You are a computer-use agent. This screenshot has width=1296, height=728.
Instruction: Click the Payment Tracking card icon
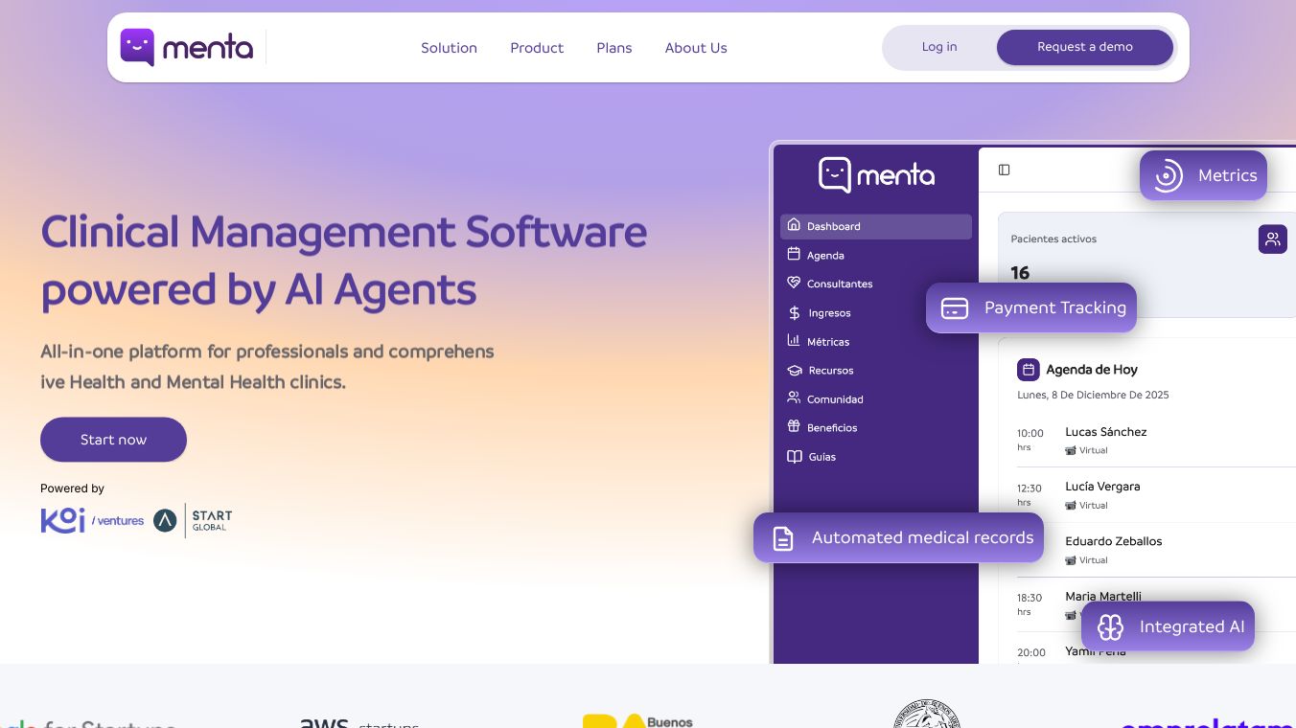(955, 308)
